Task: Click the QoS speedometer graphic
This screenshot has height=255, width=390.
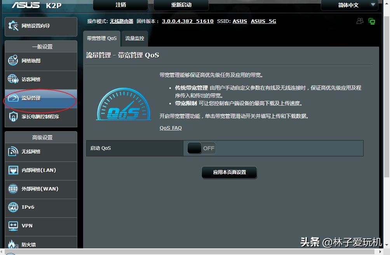Action: 124,104
